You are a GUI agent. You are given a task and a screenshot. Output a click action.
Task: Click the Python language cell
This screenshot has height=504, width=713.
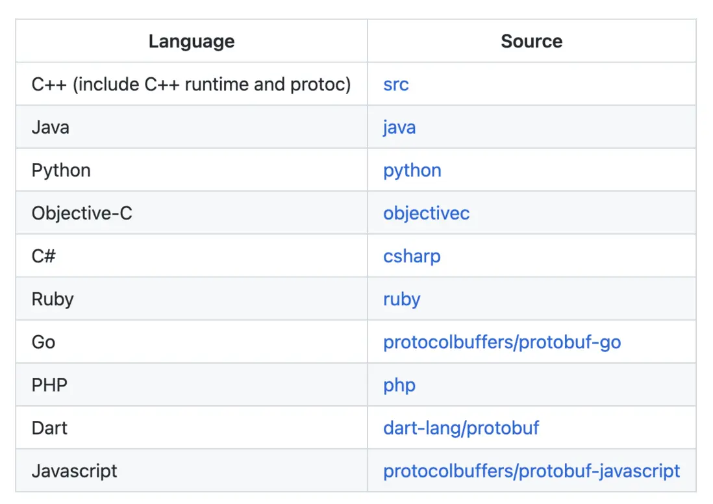coord(61,170)
